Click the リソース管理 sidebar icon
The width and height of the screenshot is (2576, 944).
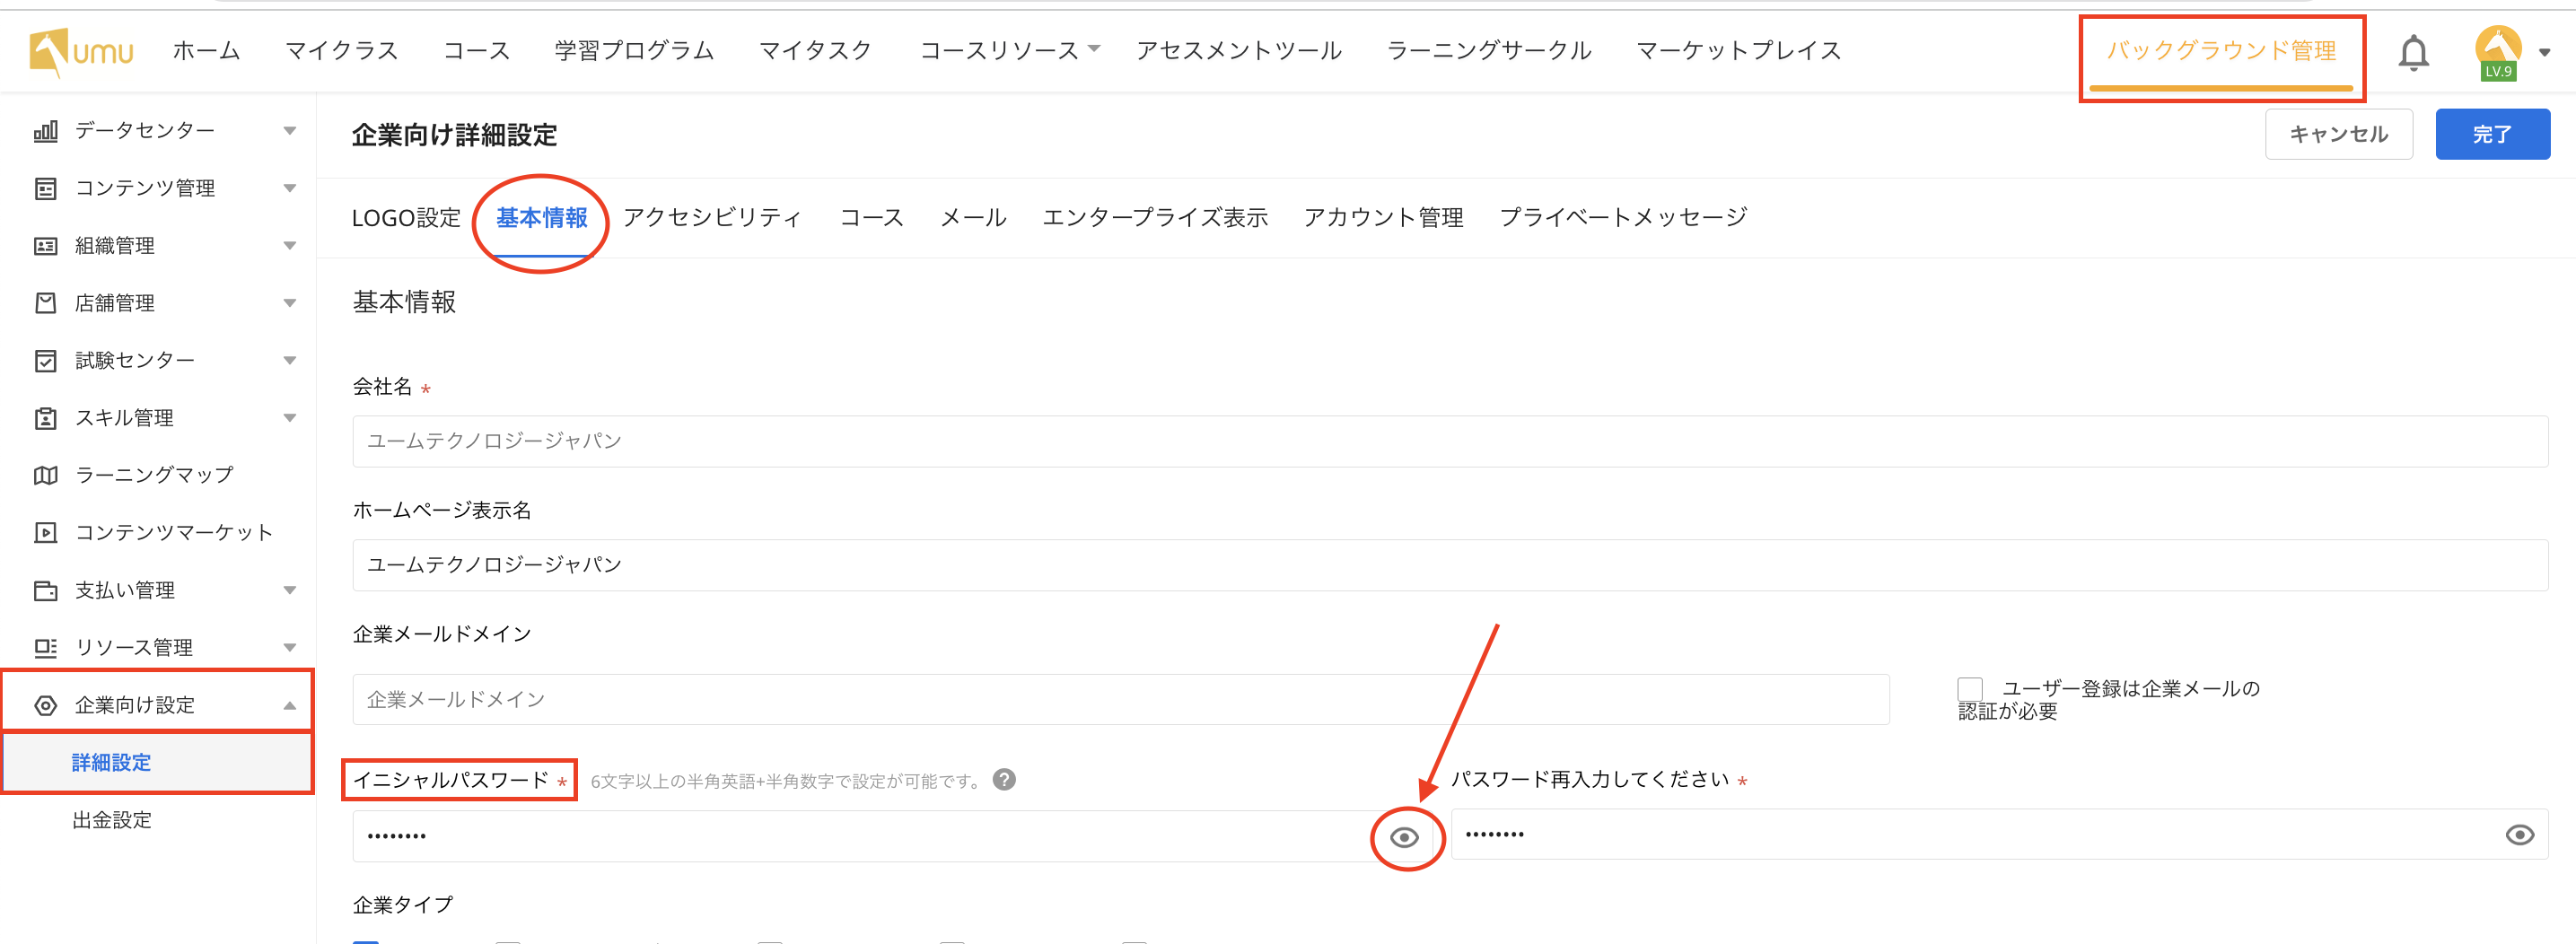tap(46, 648)
